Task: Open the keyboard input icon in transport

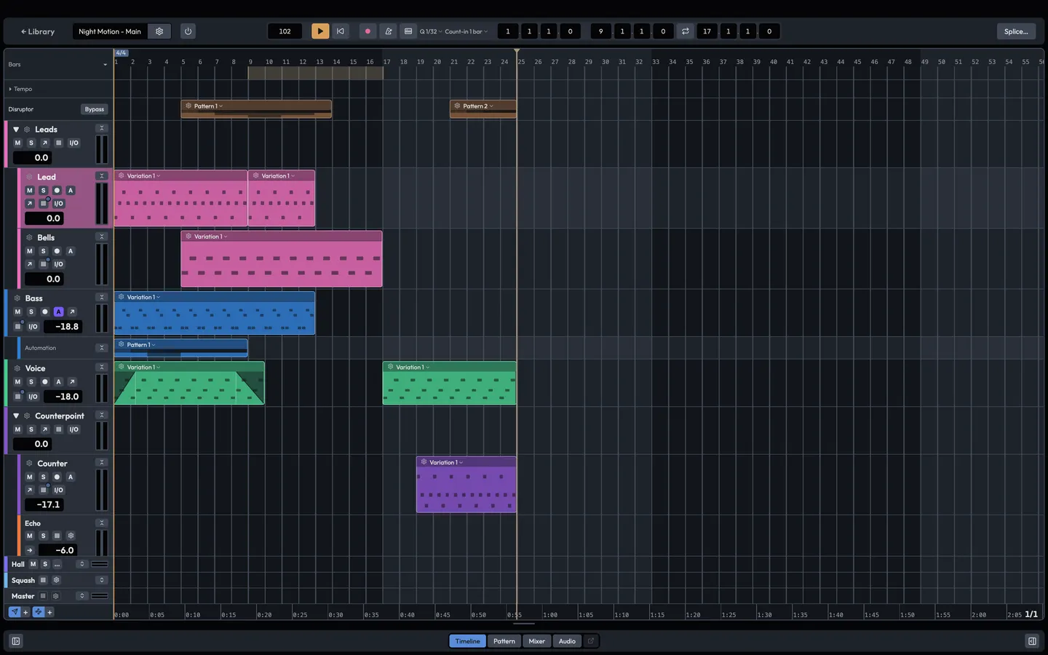Action: (x=408, y=31)
